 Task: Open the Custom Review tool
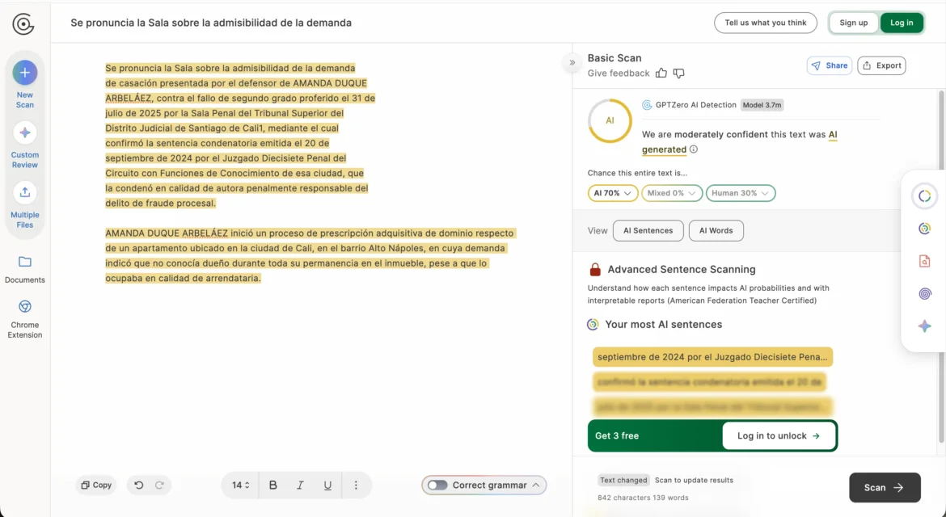pyautogui.click(x=24, y=144)
